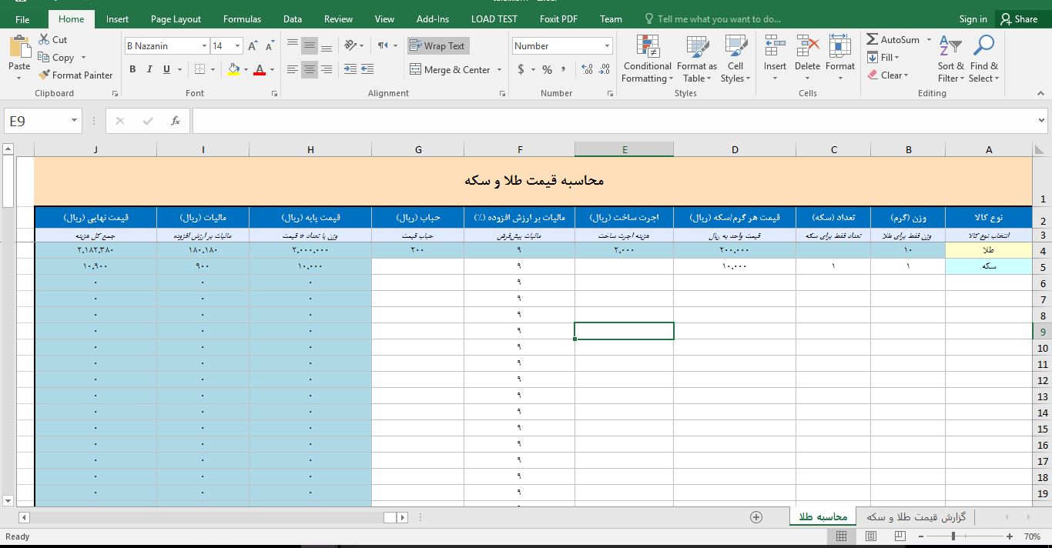Expand the formula bar
The width and height of the screenshot is (1052, 548).
[1041, 121]
